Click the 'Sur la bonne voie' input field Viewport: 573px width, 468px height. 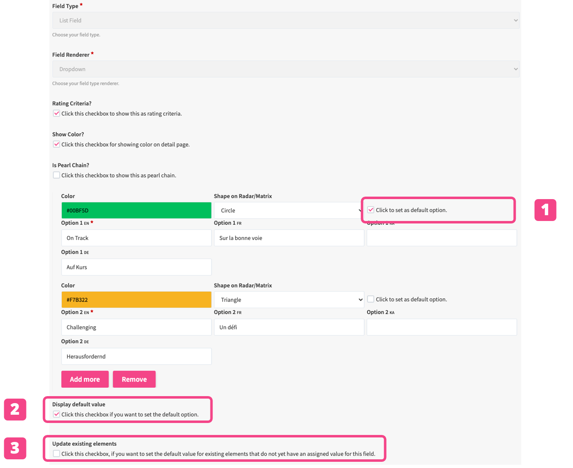[289, 238]
